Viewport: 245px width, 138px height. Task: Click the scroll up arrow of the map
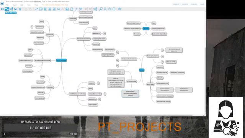click(x=205, y=12)
